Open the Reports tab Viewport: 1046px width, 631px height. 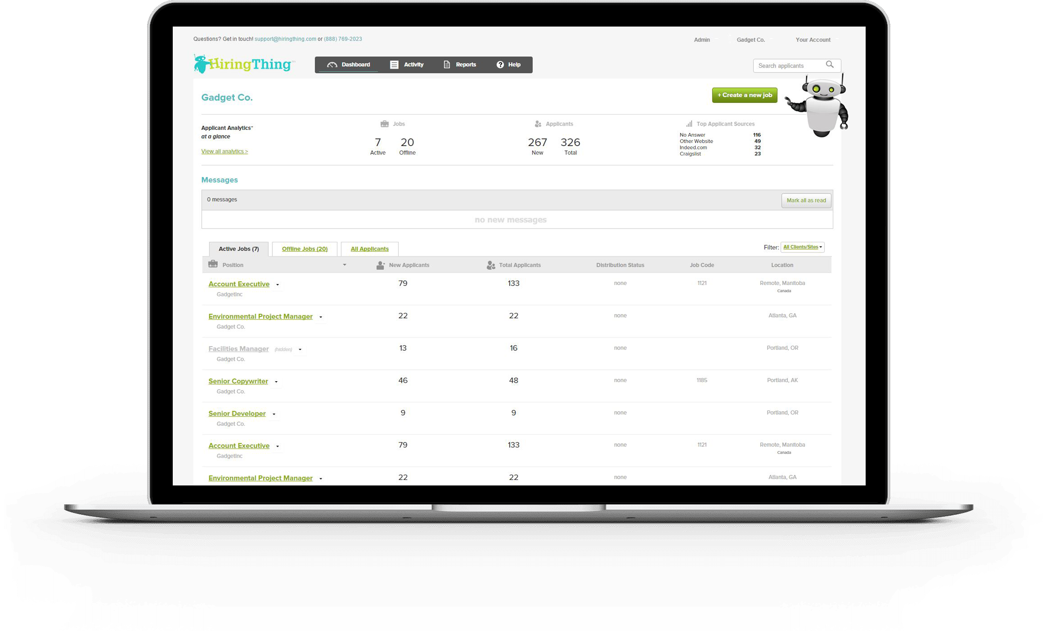460,65
